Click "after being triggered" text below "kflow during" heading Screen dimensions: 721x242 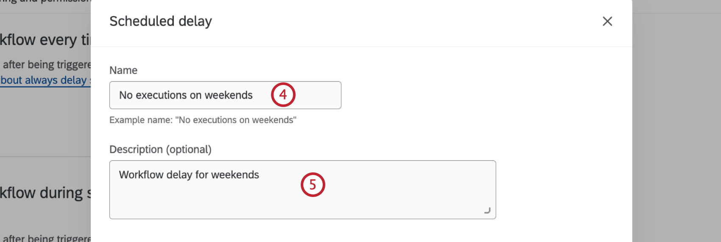click(x=47, y=238)
